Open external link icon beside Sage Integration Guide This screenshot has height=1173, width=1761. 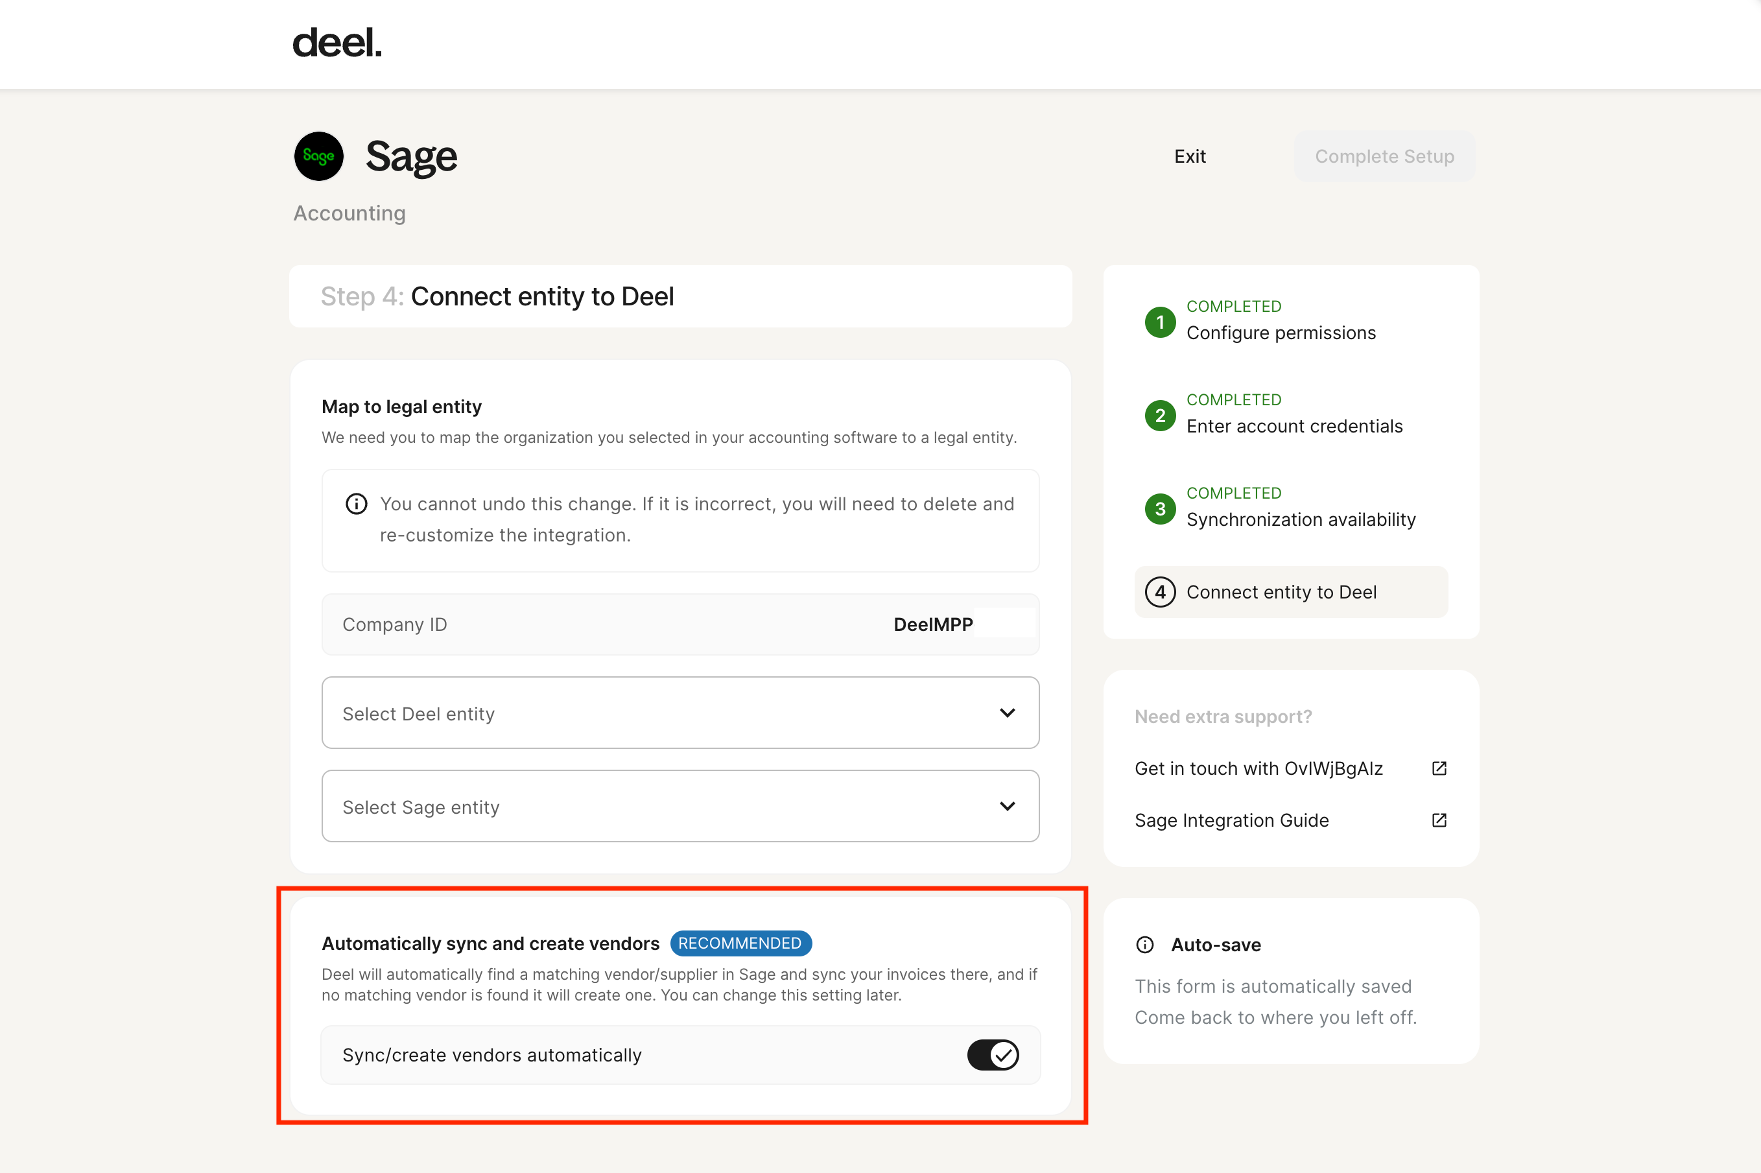1439,821
